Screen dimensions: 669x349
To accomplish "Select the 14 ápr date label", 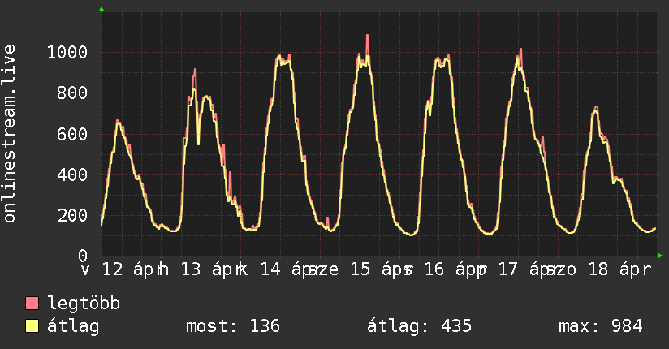I will 286,269.
